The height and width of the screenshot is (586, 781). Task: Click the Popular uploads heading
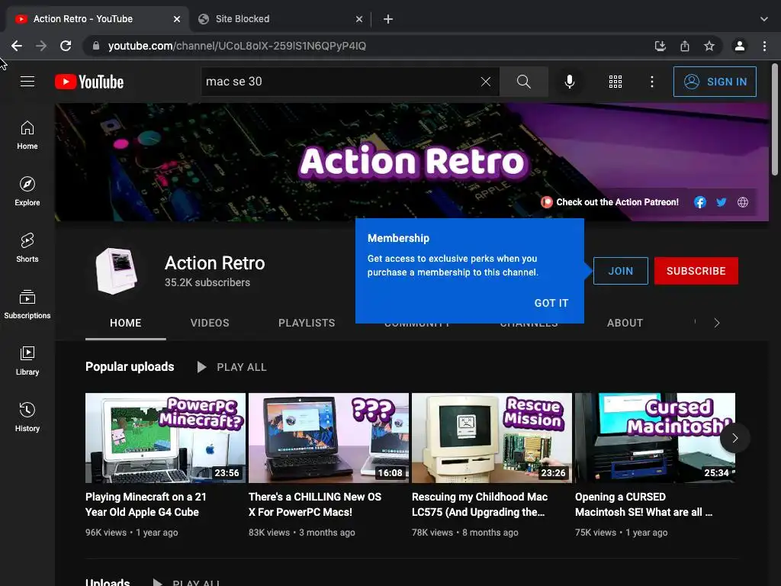(x=130, y=367)
